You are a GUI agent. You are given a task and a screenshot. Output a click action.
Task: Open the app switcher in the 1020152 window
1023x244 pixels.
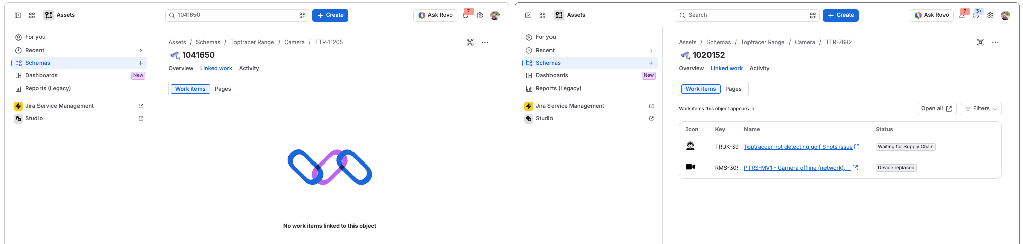point(542,15)
